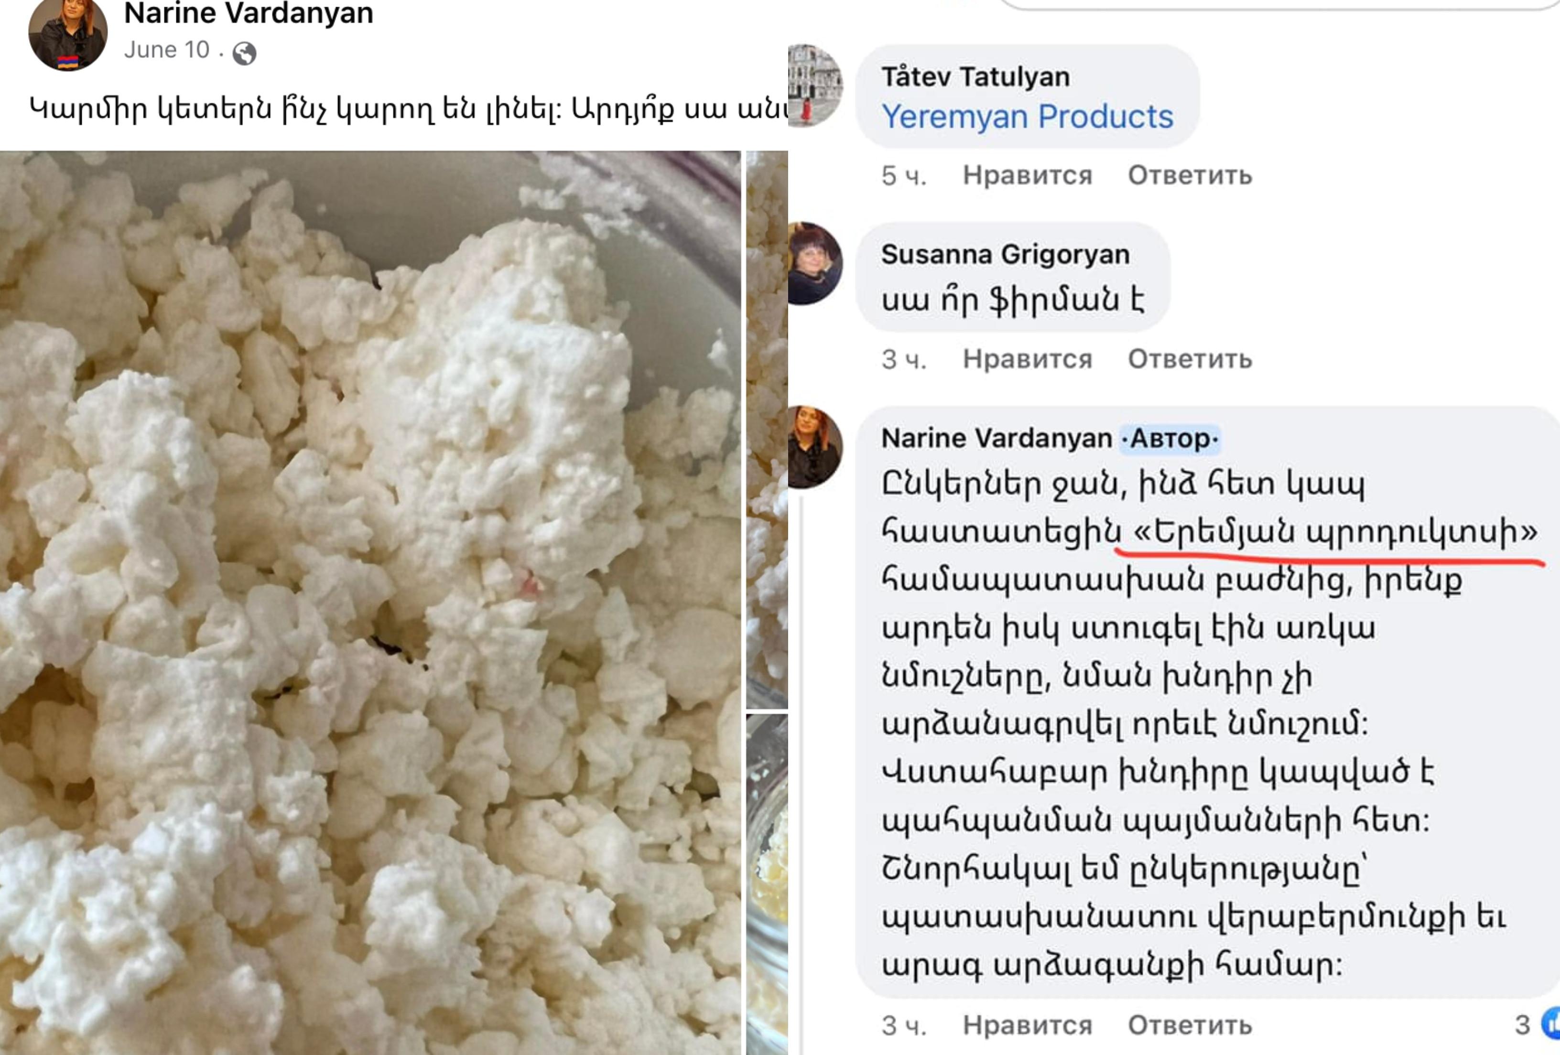This screenshot has width=1560, height=1055.
Task: Reply to Tatev Tatulyan's comment via Ответить
Action: pos(1190,175)
